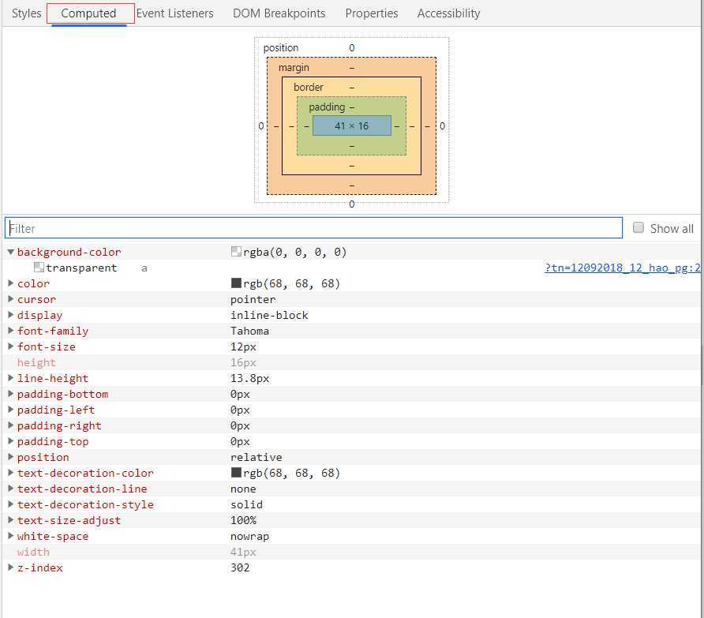Viewport: 704px width, 618px height.
Task: Collapse the background-color property
Action: [x=11, y=252]
